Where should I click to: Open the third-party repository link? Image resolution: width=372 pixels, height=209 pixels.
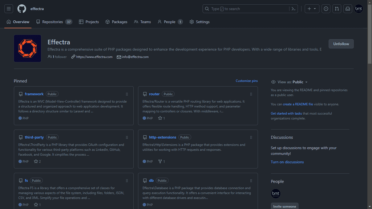pos(34,137)
